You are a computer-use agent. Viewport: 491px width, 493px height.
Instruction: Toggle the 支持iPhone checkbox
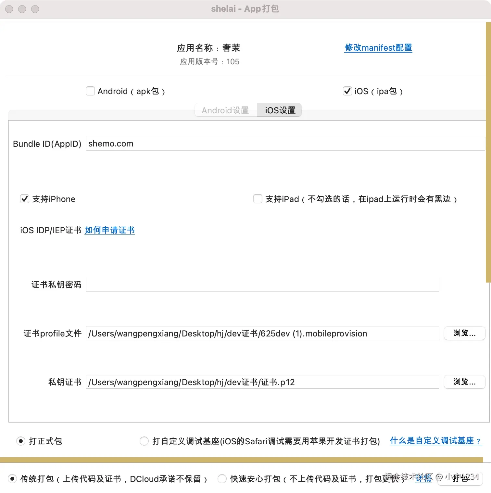(x=25, y=199)
